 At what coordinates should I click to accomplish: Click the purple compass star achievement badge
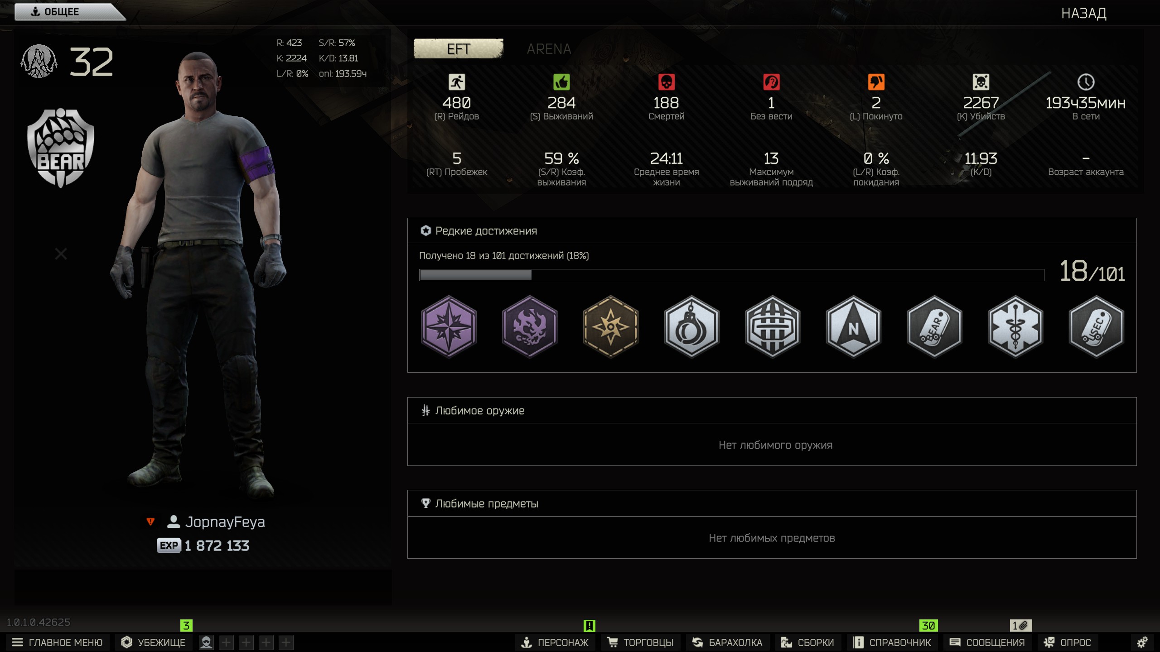[x=449, y=326]
